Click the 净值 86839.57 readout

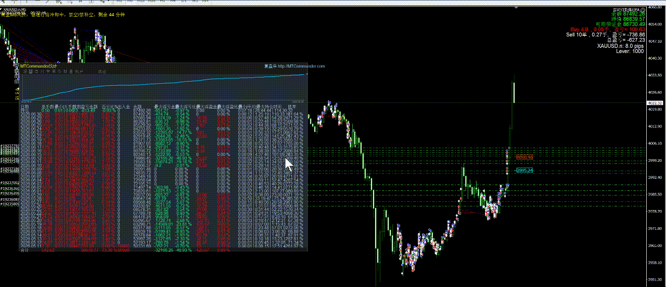[629, 19]
